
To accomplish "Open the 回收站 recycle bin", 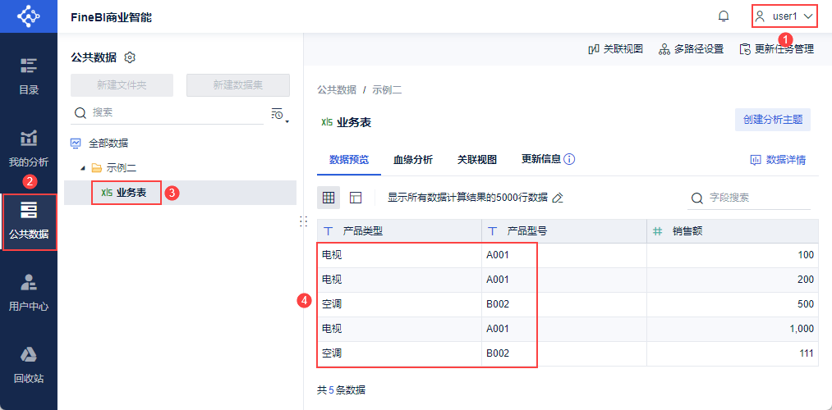I will [29, 365].
